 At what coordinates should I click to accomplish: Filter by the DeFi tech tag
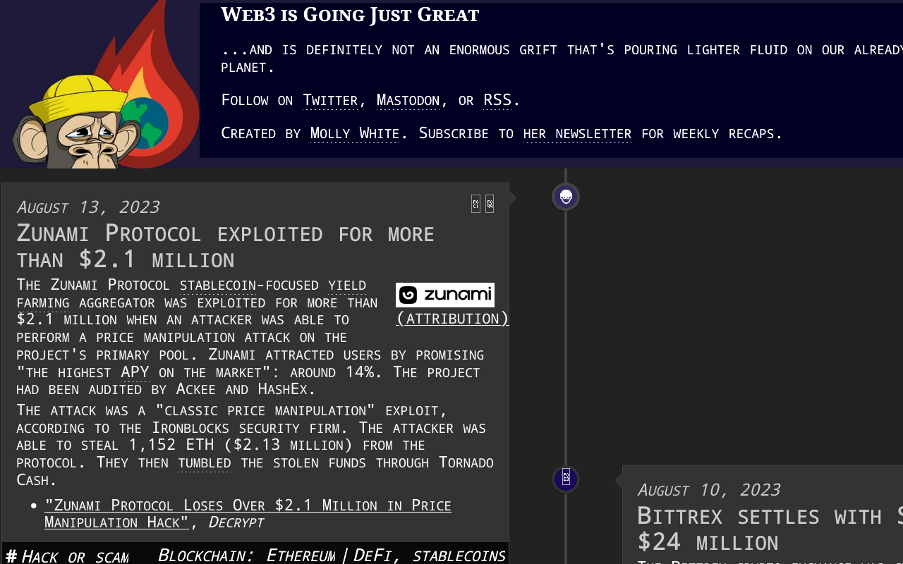(372, 556)
